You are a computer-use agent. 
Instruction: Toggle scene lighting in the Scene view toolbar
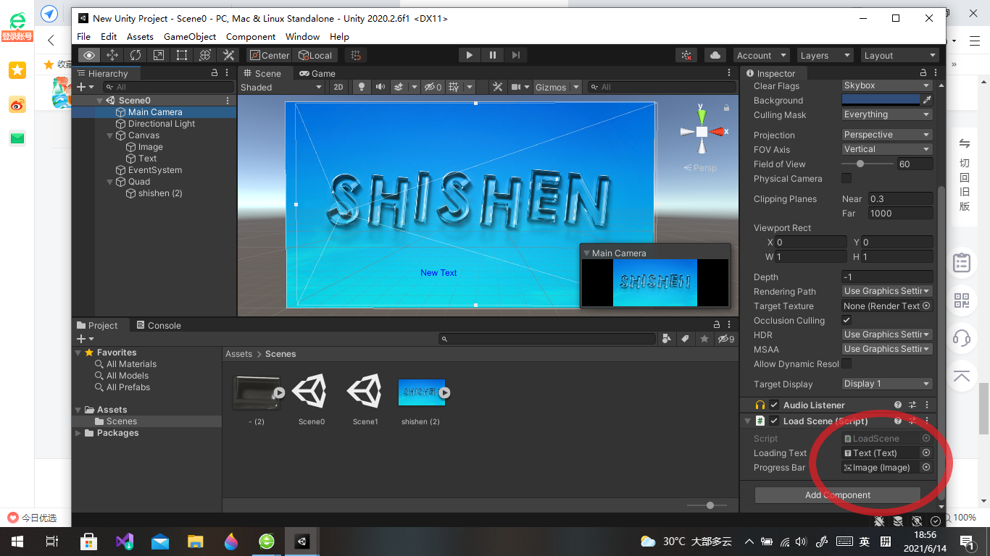tap(362, 87)
